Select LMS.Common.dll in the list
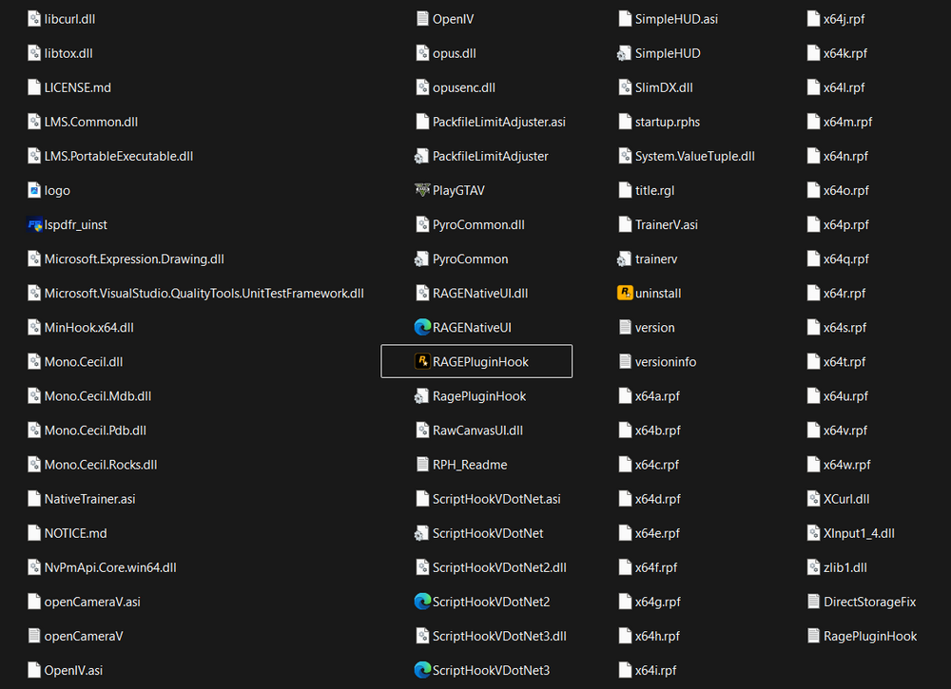 [91, 122]
